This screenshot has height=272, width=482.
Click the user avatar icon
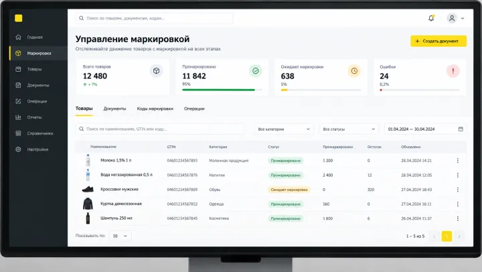(452, 18)
